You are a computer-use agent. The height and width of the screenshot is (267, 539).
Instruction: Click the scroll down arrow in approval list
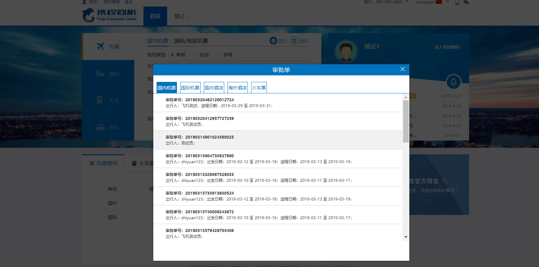(x=406, y=237)
